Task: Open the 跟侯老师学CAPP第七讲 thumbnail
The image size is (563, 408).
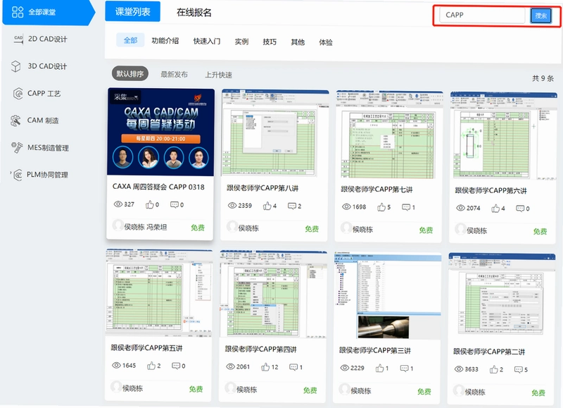Action: pyautogui.click(x=389, y=135)
